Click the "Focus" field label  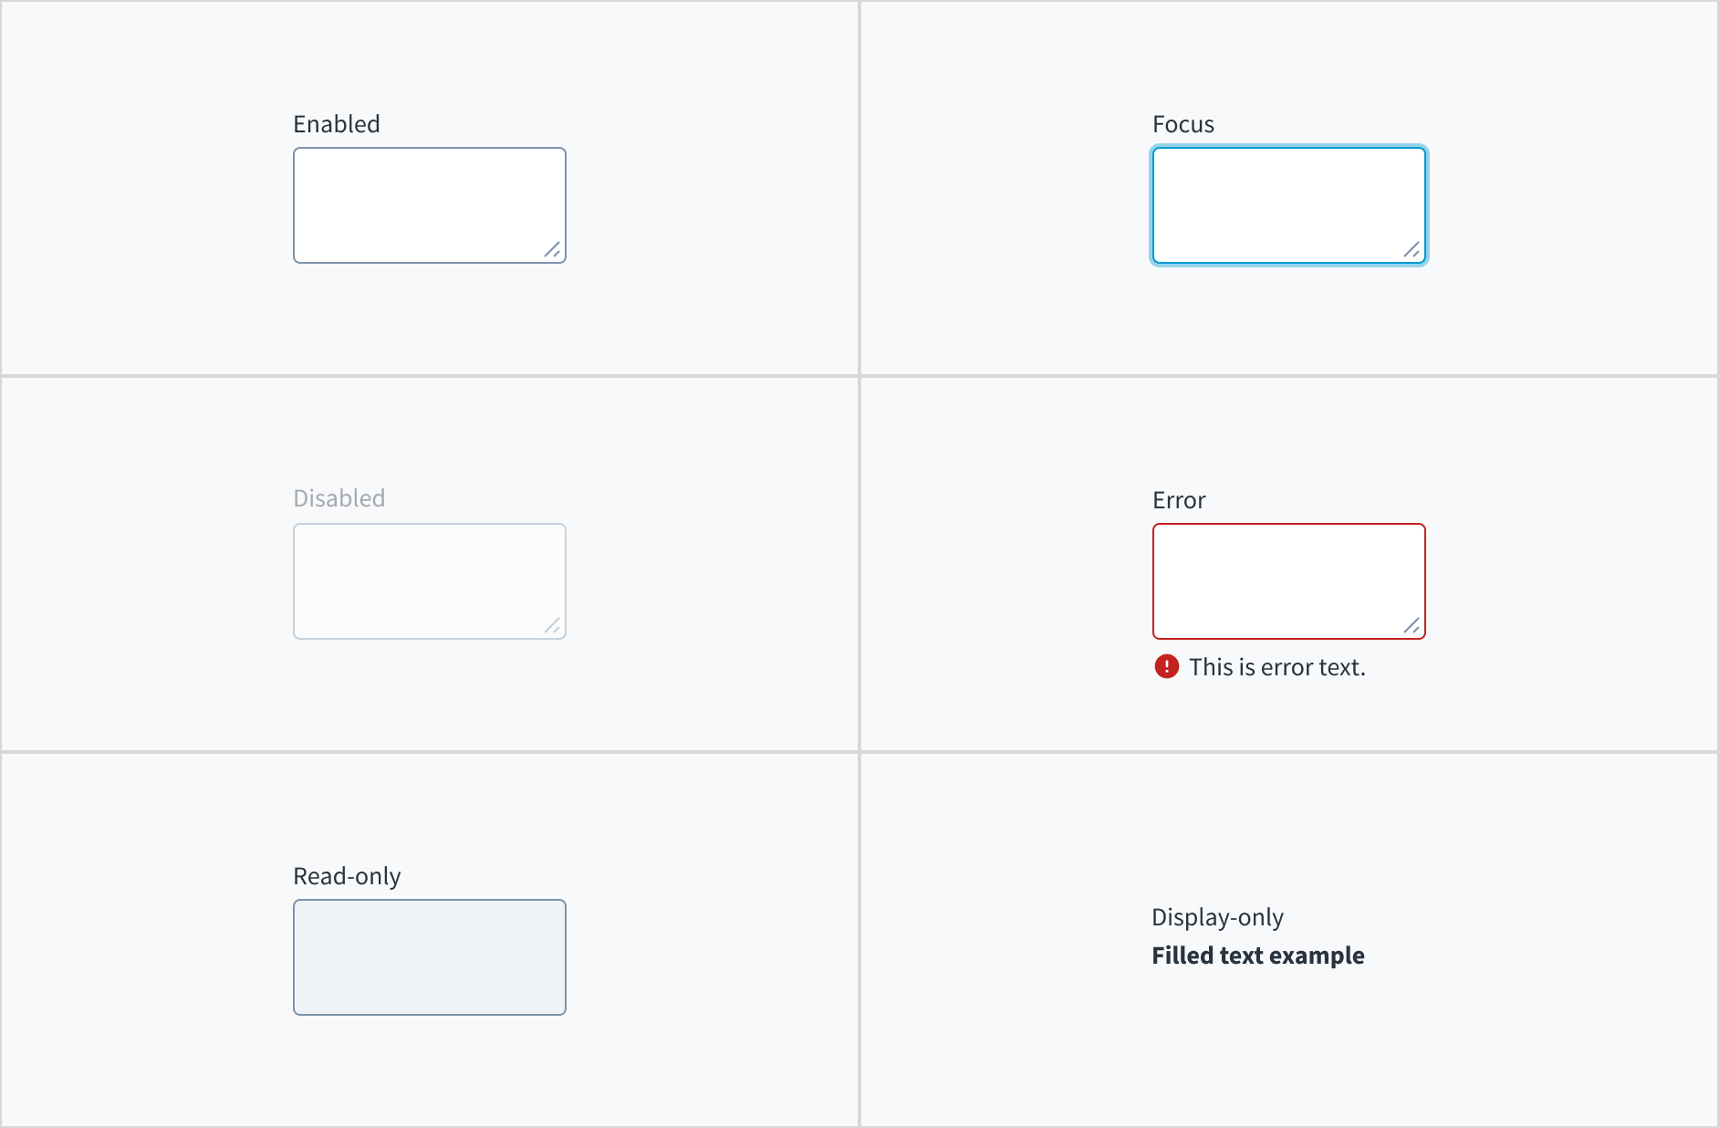[x=1183, y=124]
